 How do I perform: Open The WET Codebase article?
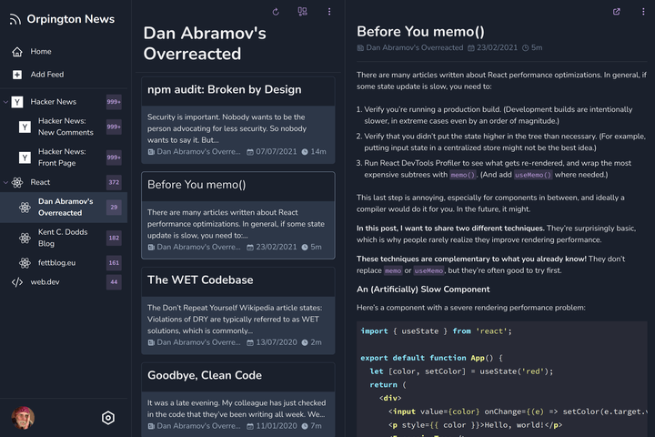tap(238, 310)
